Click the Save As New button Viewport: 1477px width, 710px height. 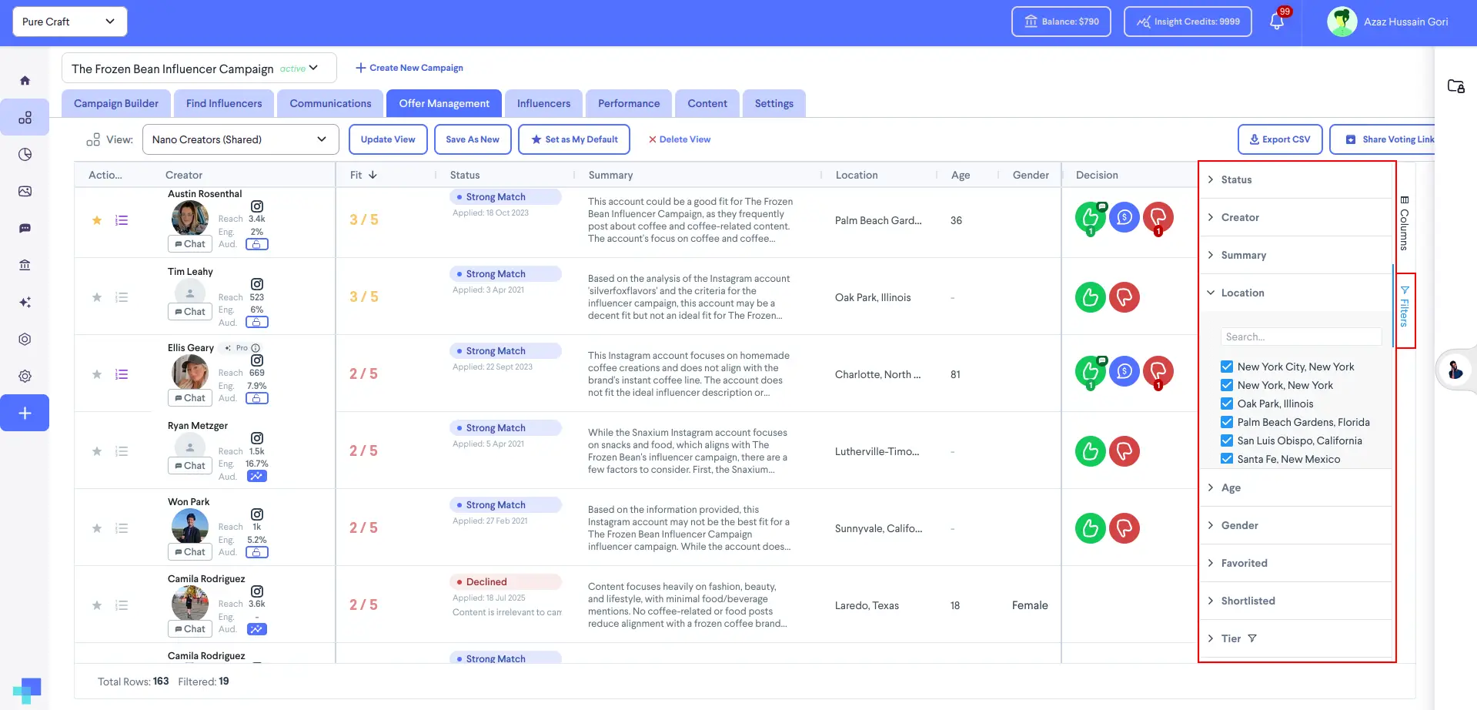[x=473, y=139]
